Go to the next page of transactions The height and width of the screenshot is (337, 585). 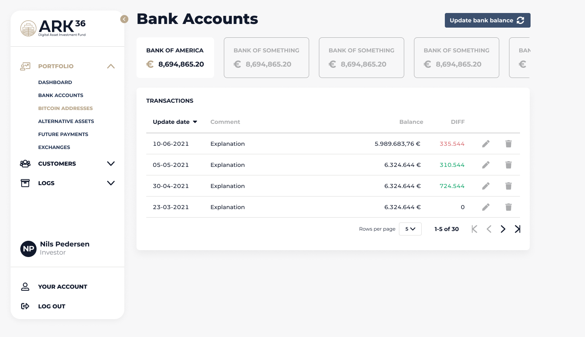coord(503,229)
